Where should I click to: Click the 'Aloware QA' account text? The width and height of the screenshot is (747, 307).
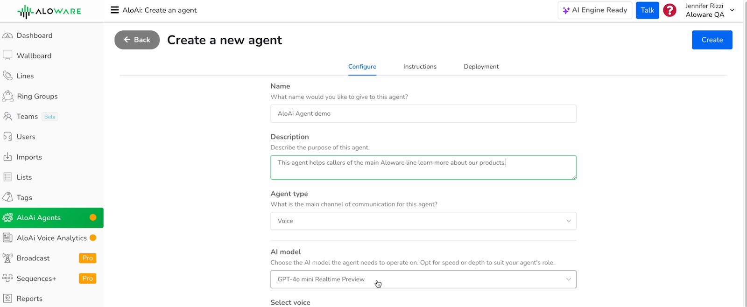click(705, 14)
